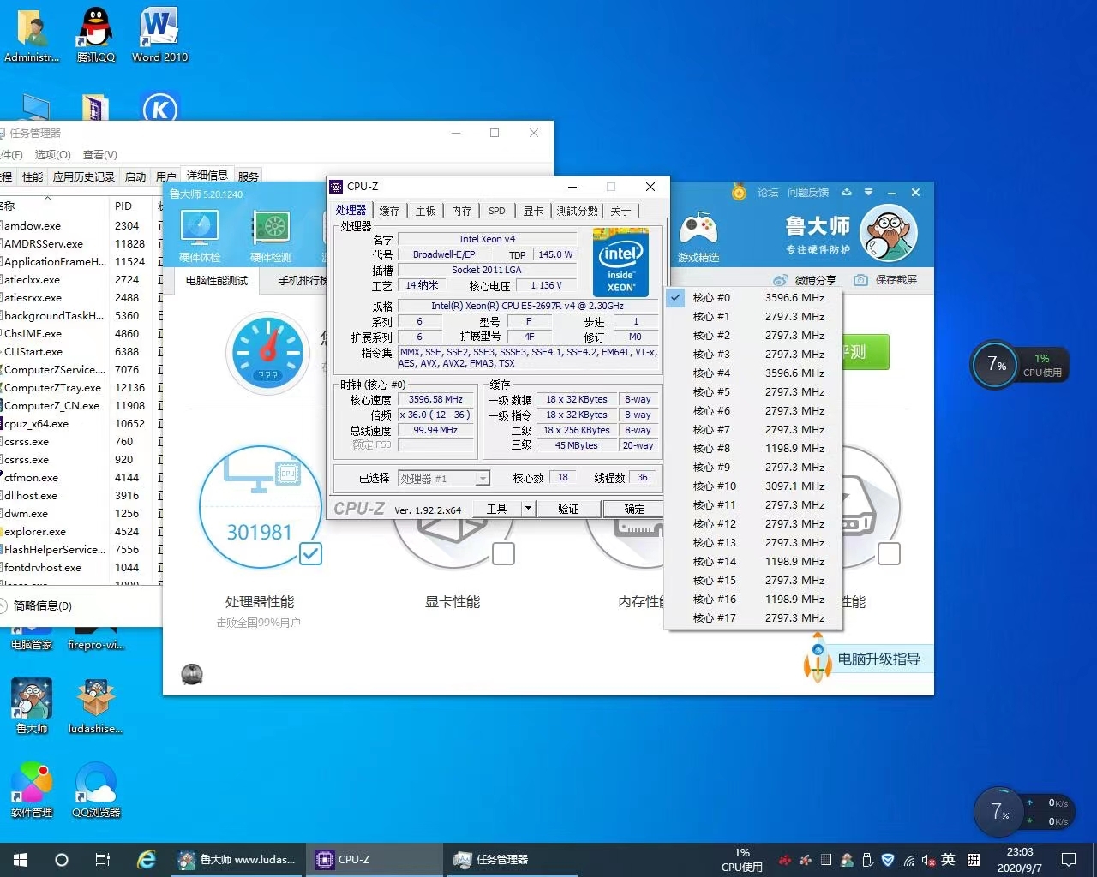Click the gold medal icon in Ludashi title bar
The width and height of the screenshot is (1097, 877).
tap(739, 192)
